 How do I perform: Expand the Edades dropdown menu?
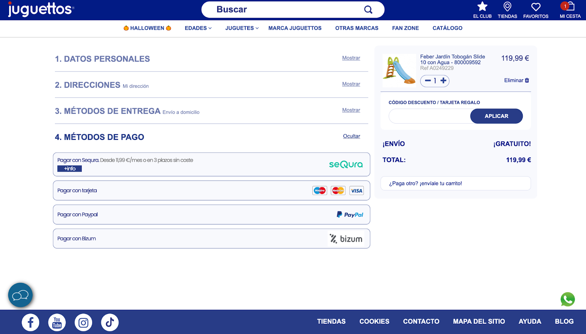pos(198,28)
